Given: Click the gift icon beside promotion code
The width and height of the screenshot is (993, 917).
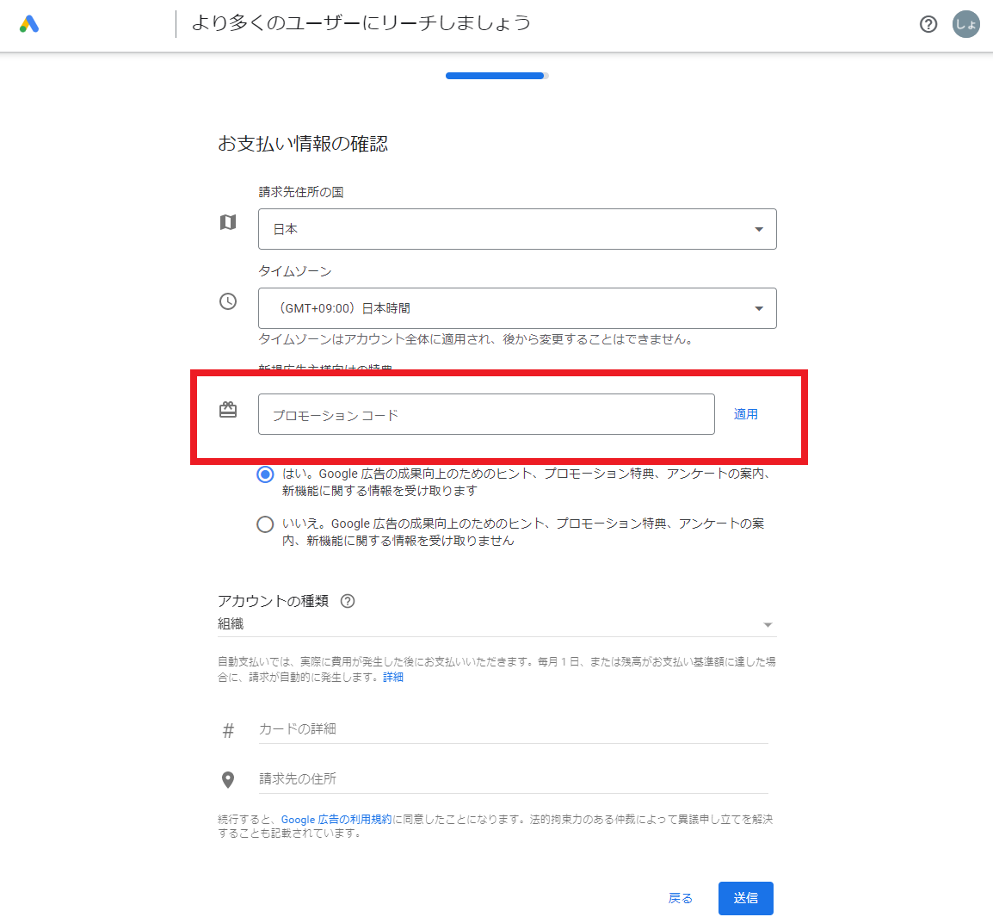Looking at the screenshot, I should point(228,410).
